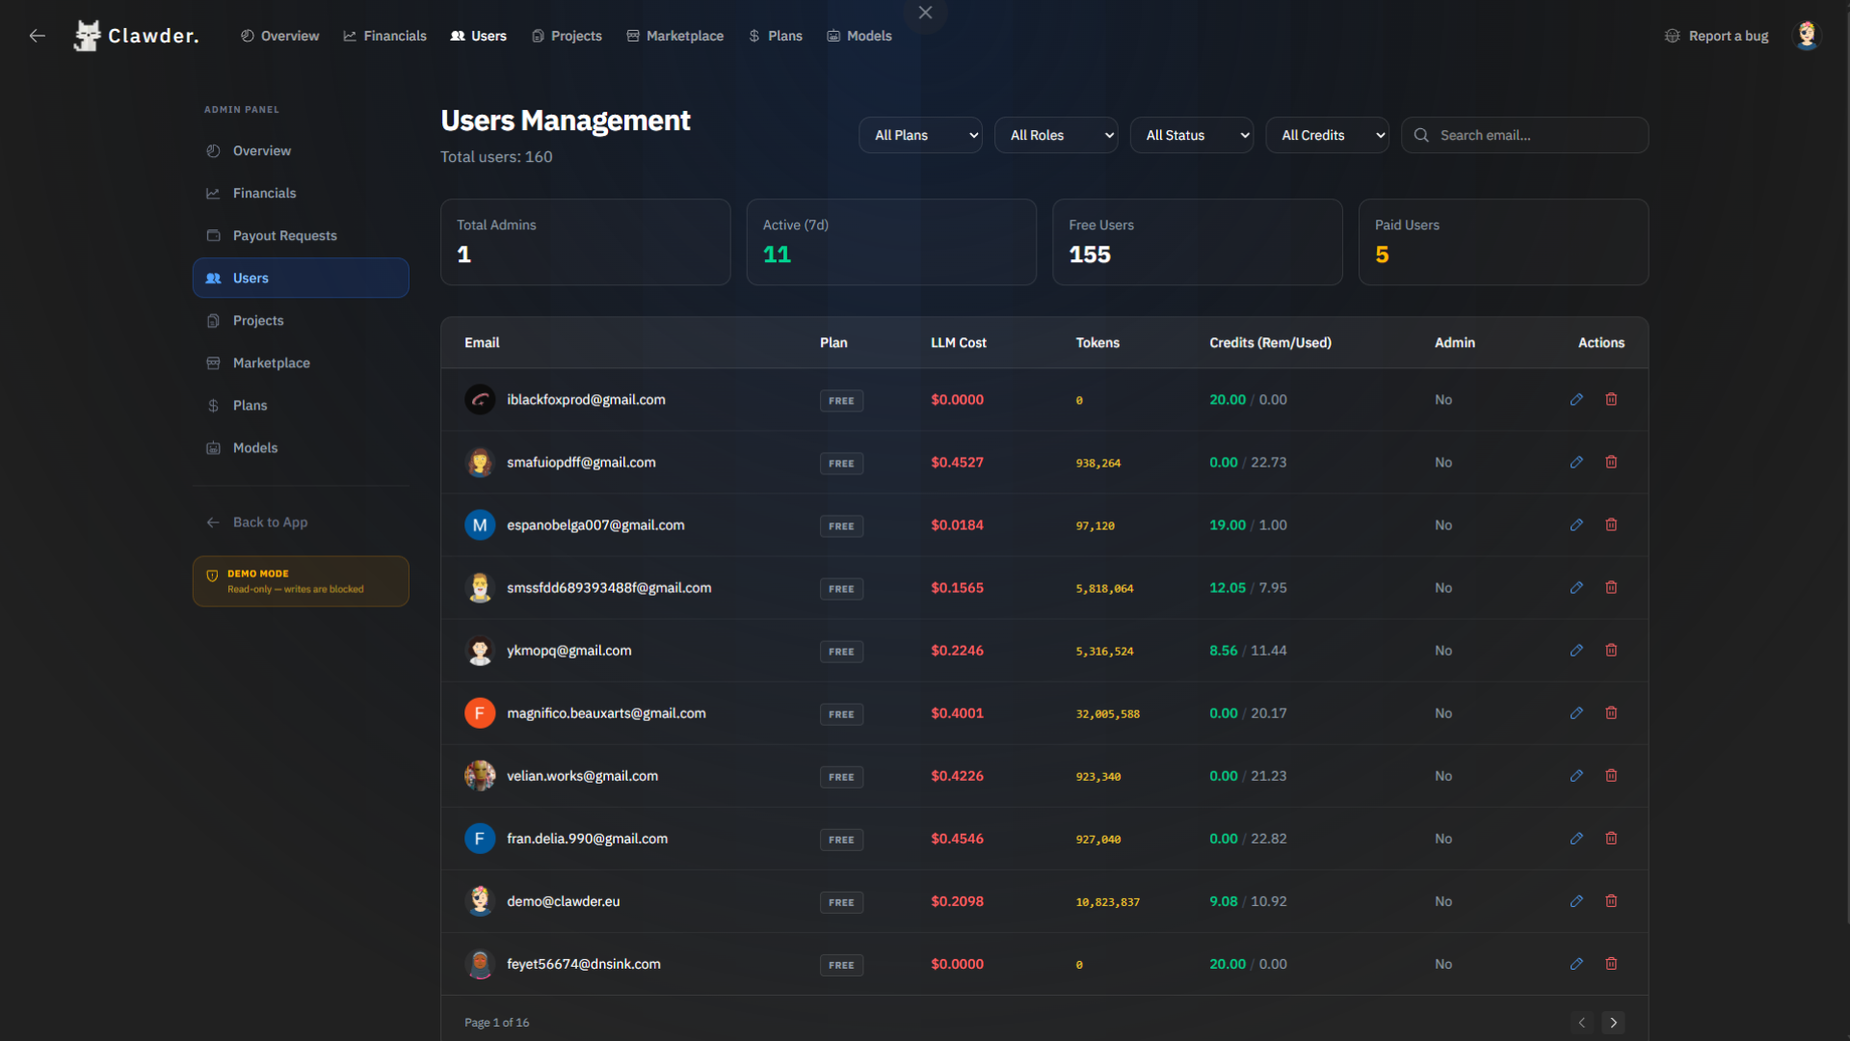Go to next page of users
This screenshot has width=1850, height=1041.
1613,1022
